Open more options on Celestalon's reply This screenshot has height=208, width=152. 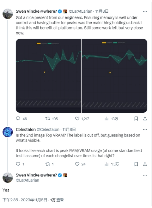click(145, 129)
